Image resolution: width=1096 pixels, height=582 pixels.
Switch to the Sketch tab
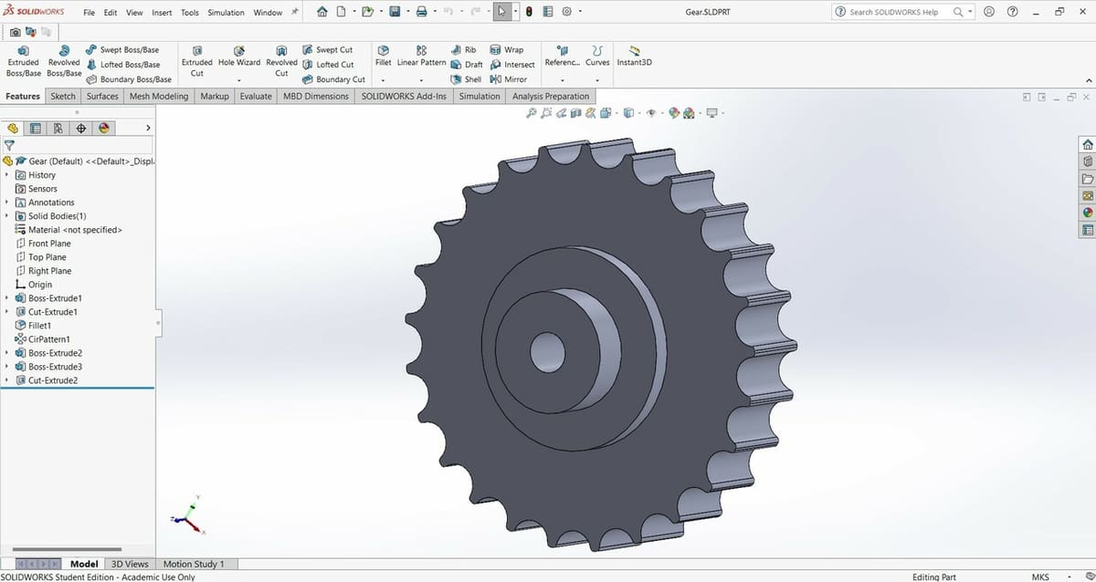click(x=63, y=96)
